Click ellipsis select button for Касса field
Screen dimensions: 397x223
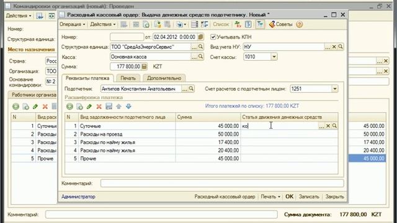pos(194,56)
